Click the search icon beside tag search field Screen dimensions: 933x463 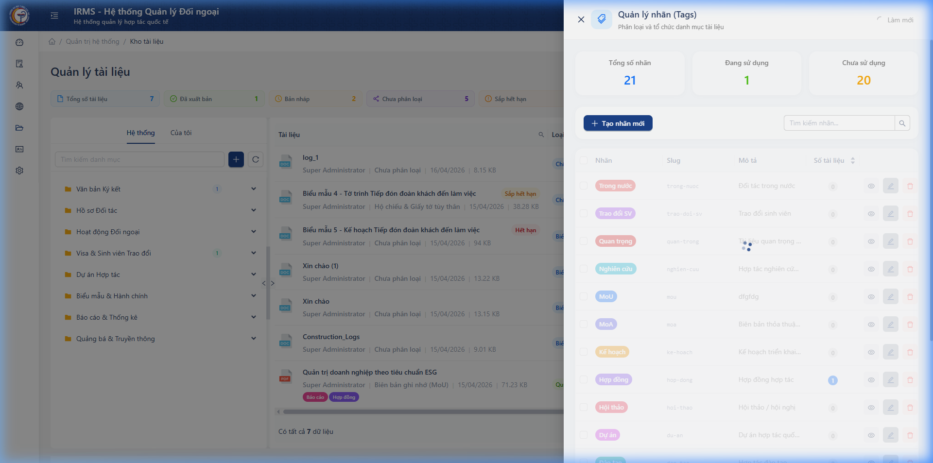click(x=902, y=123)
